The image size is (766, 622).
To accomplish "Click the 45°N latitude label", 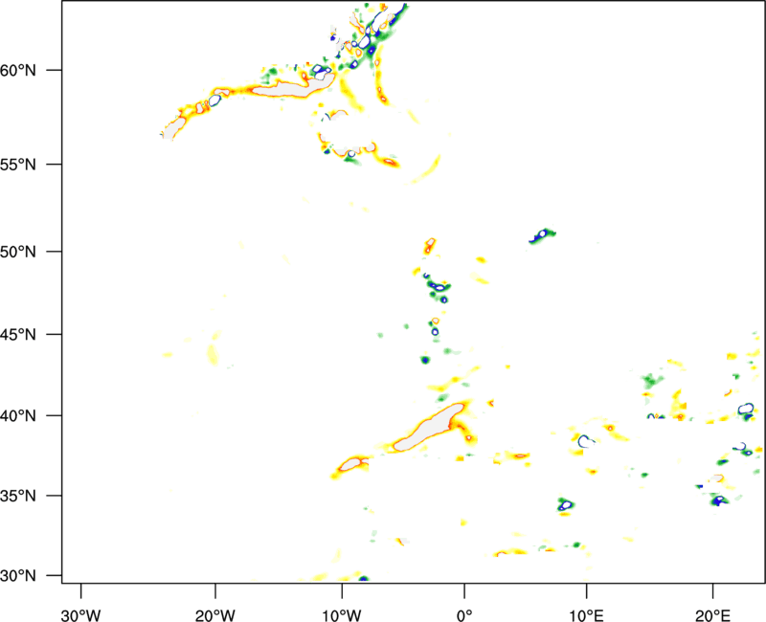I will pyautogui.click(x=18, y=334).
